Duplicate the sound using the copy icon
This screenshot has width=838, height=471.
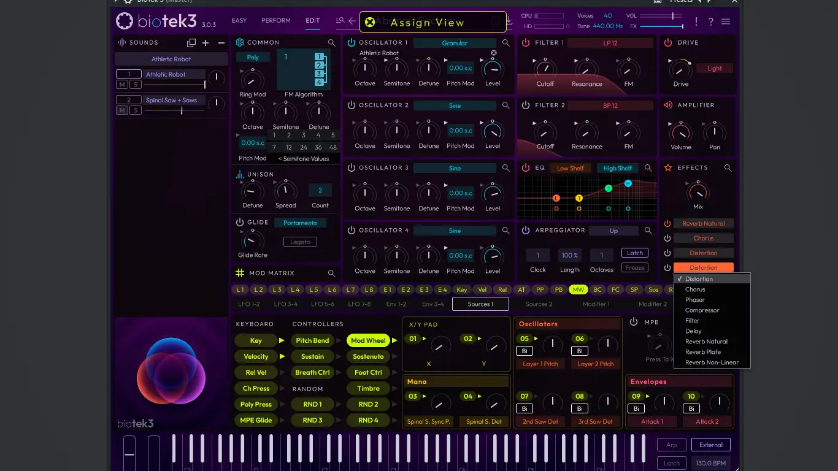(191, 43)
